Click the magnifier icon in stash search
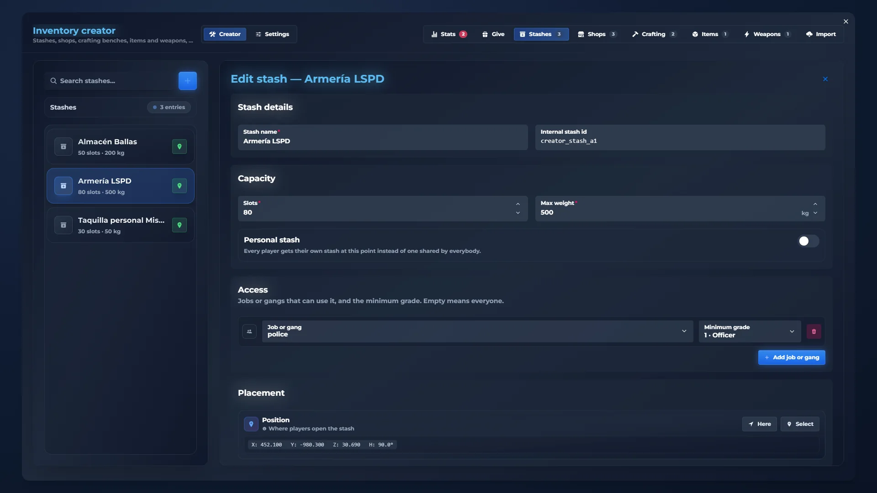Screen dimensions: 877x493 tap(53, 81)
